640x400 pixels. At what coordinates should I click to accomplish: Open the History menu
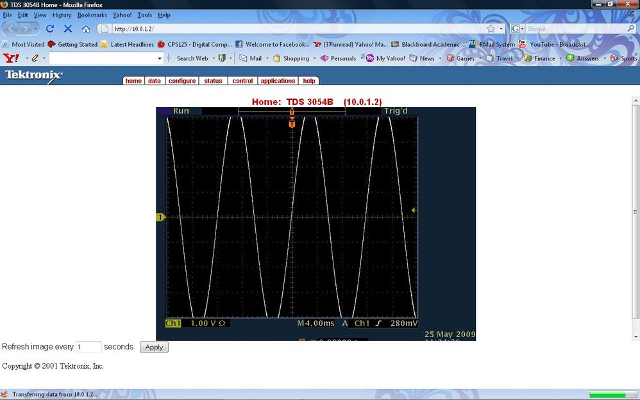(62, 15)
